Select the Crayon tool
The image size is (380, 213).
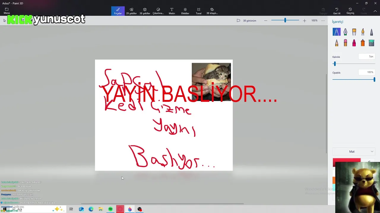tap(354, 43)
